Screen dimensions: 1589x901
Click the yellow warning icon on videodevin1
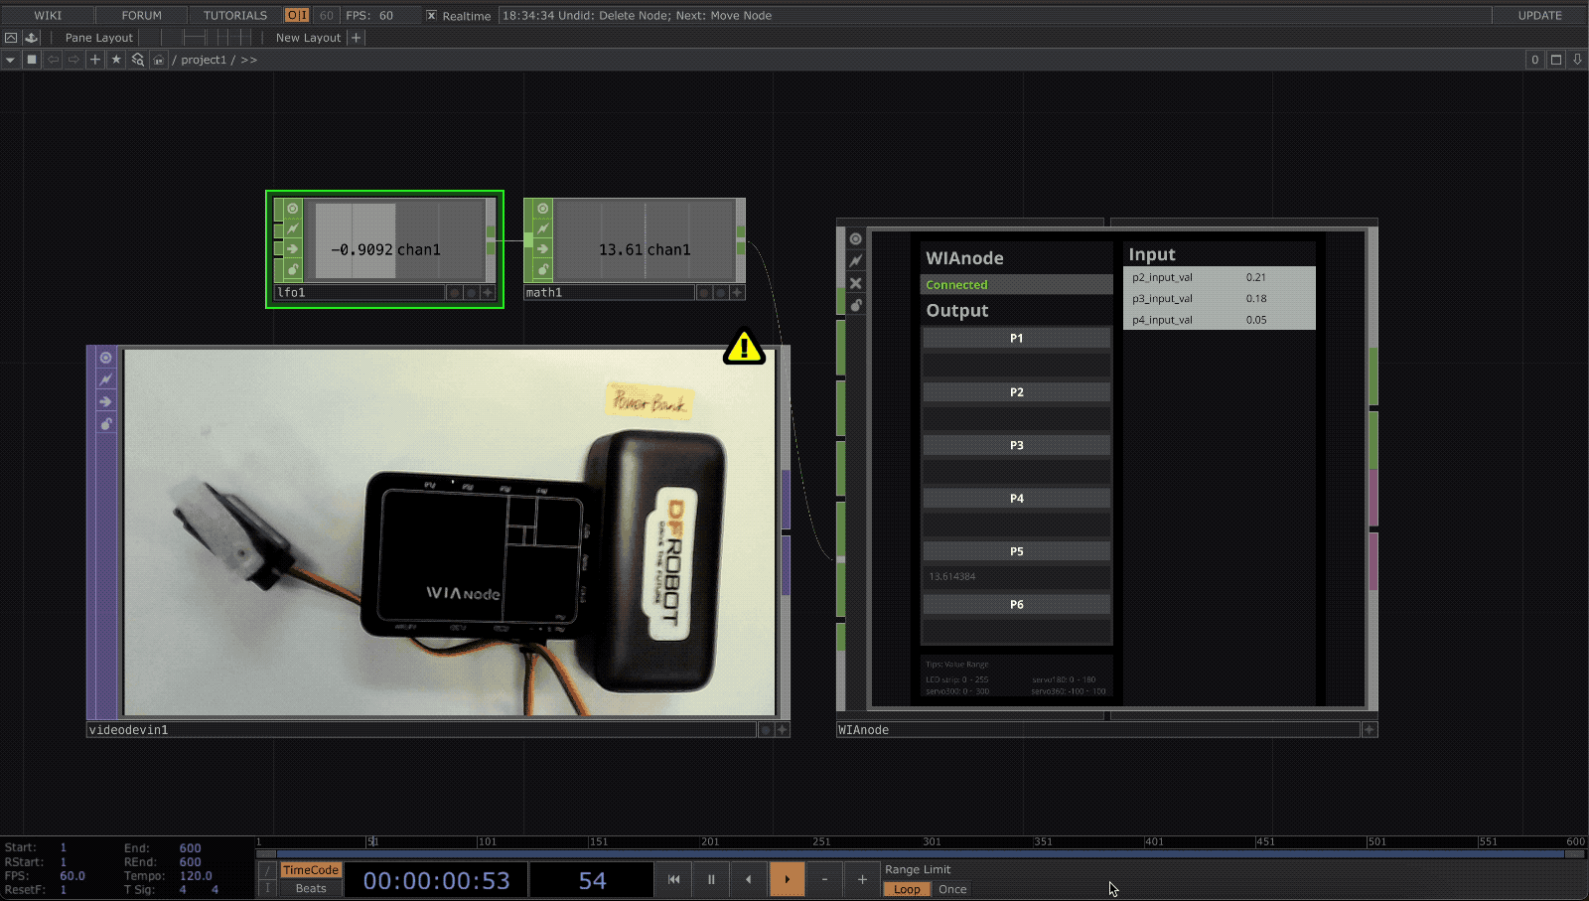[x=743, y=347]
